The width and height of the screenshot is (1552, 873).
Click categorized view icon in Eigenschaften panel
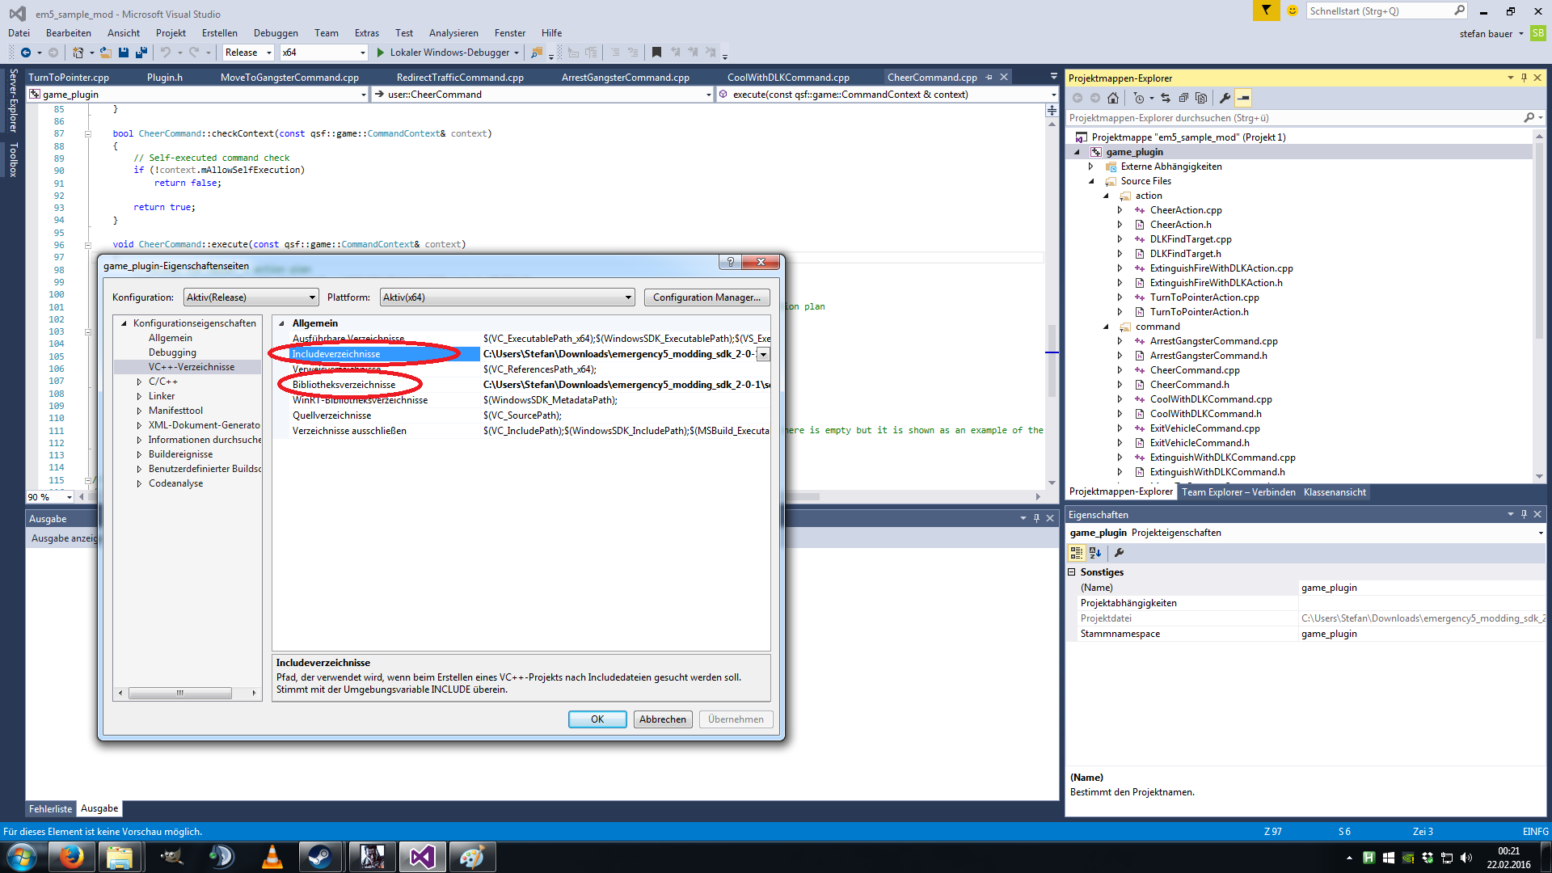point(1077,553)
